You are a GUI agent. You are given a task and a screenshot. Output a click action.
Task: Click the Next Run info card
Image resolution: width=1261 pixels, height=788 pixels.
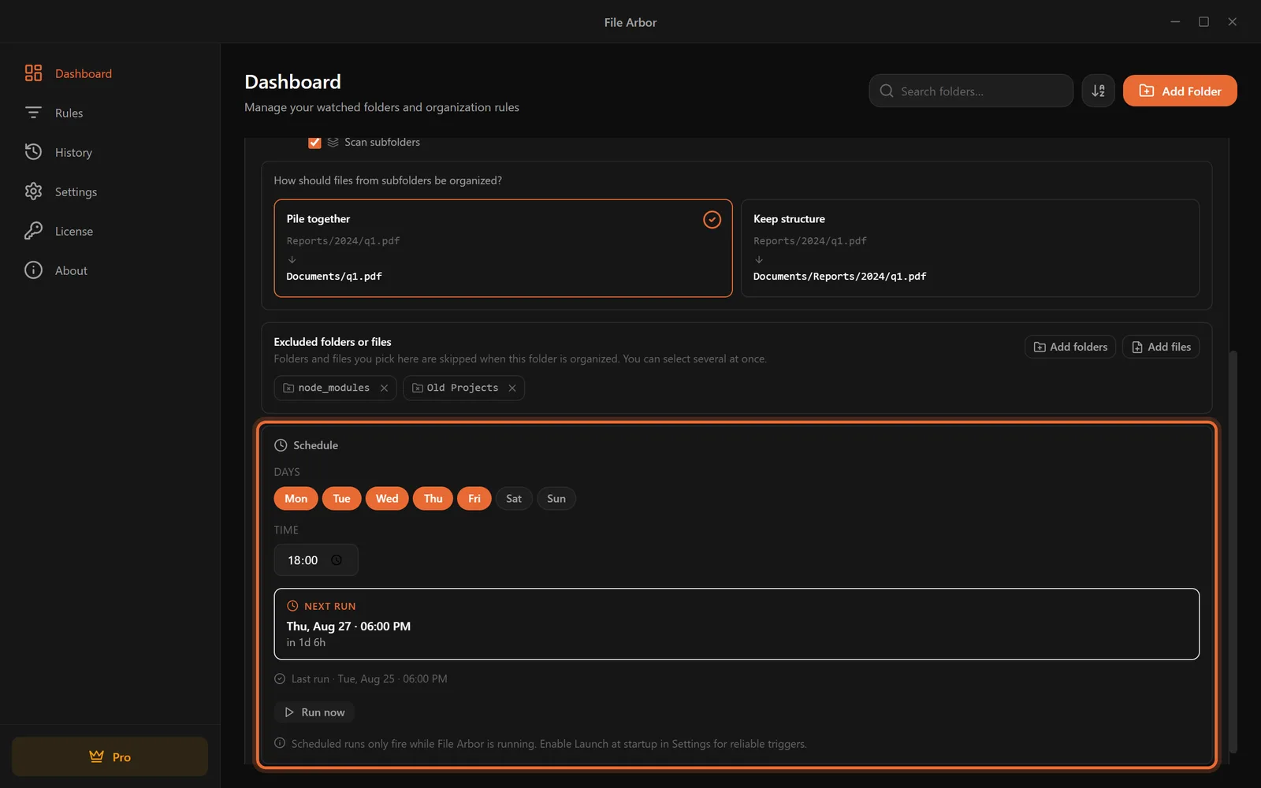tap(737, 624)
